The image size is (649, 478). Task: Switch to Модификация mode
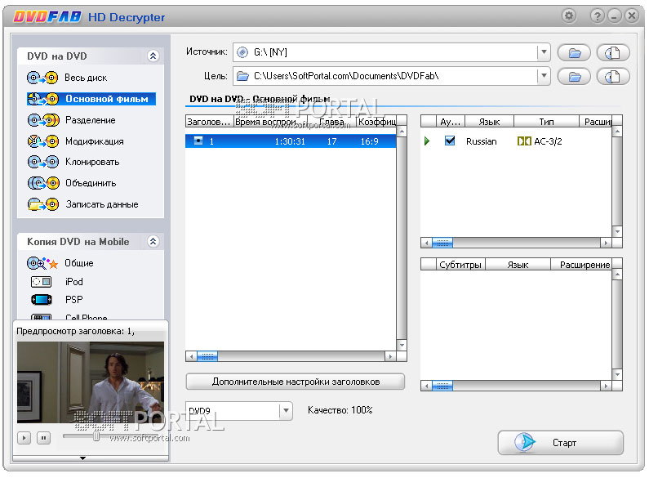point(95,141)
